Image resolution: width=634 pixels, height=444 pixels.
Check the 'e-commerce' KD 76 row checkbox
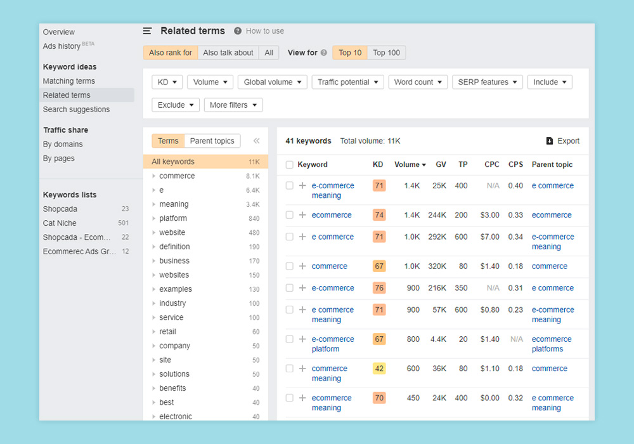290,289
